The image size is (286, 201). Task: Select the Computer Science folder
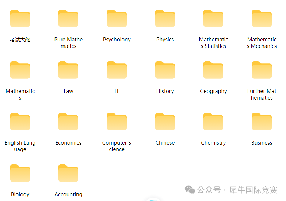(117, 122)
